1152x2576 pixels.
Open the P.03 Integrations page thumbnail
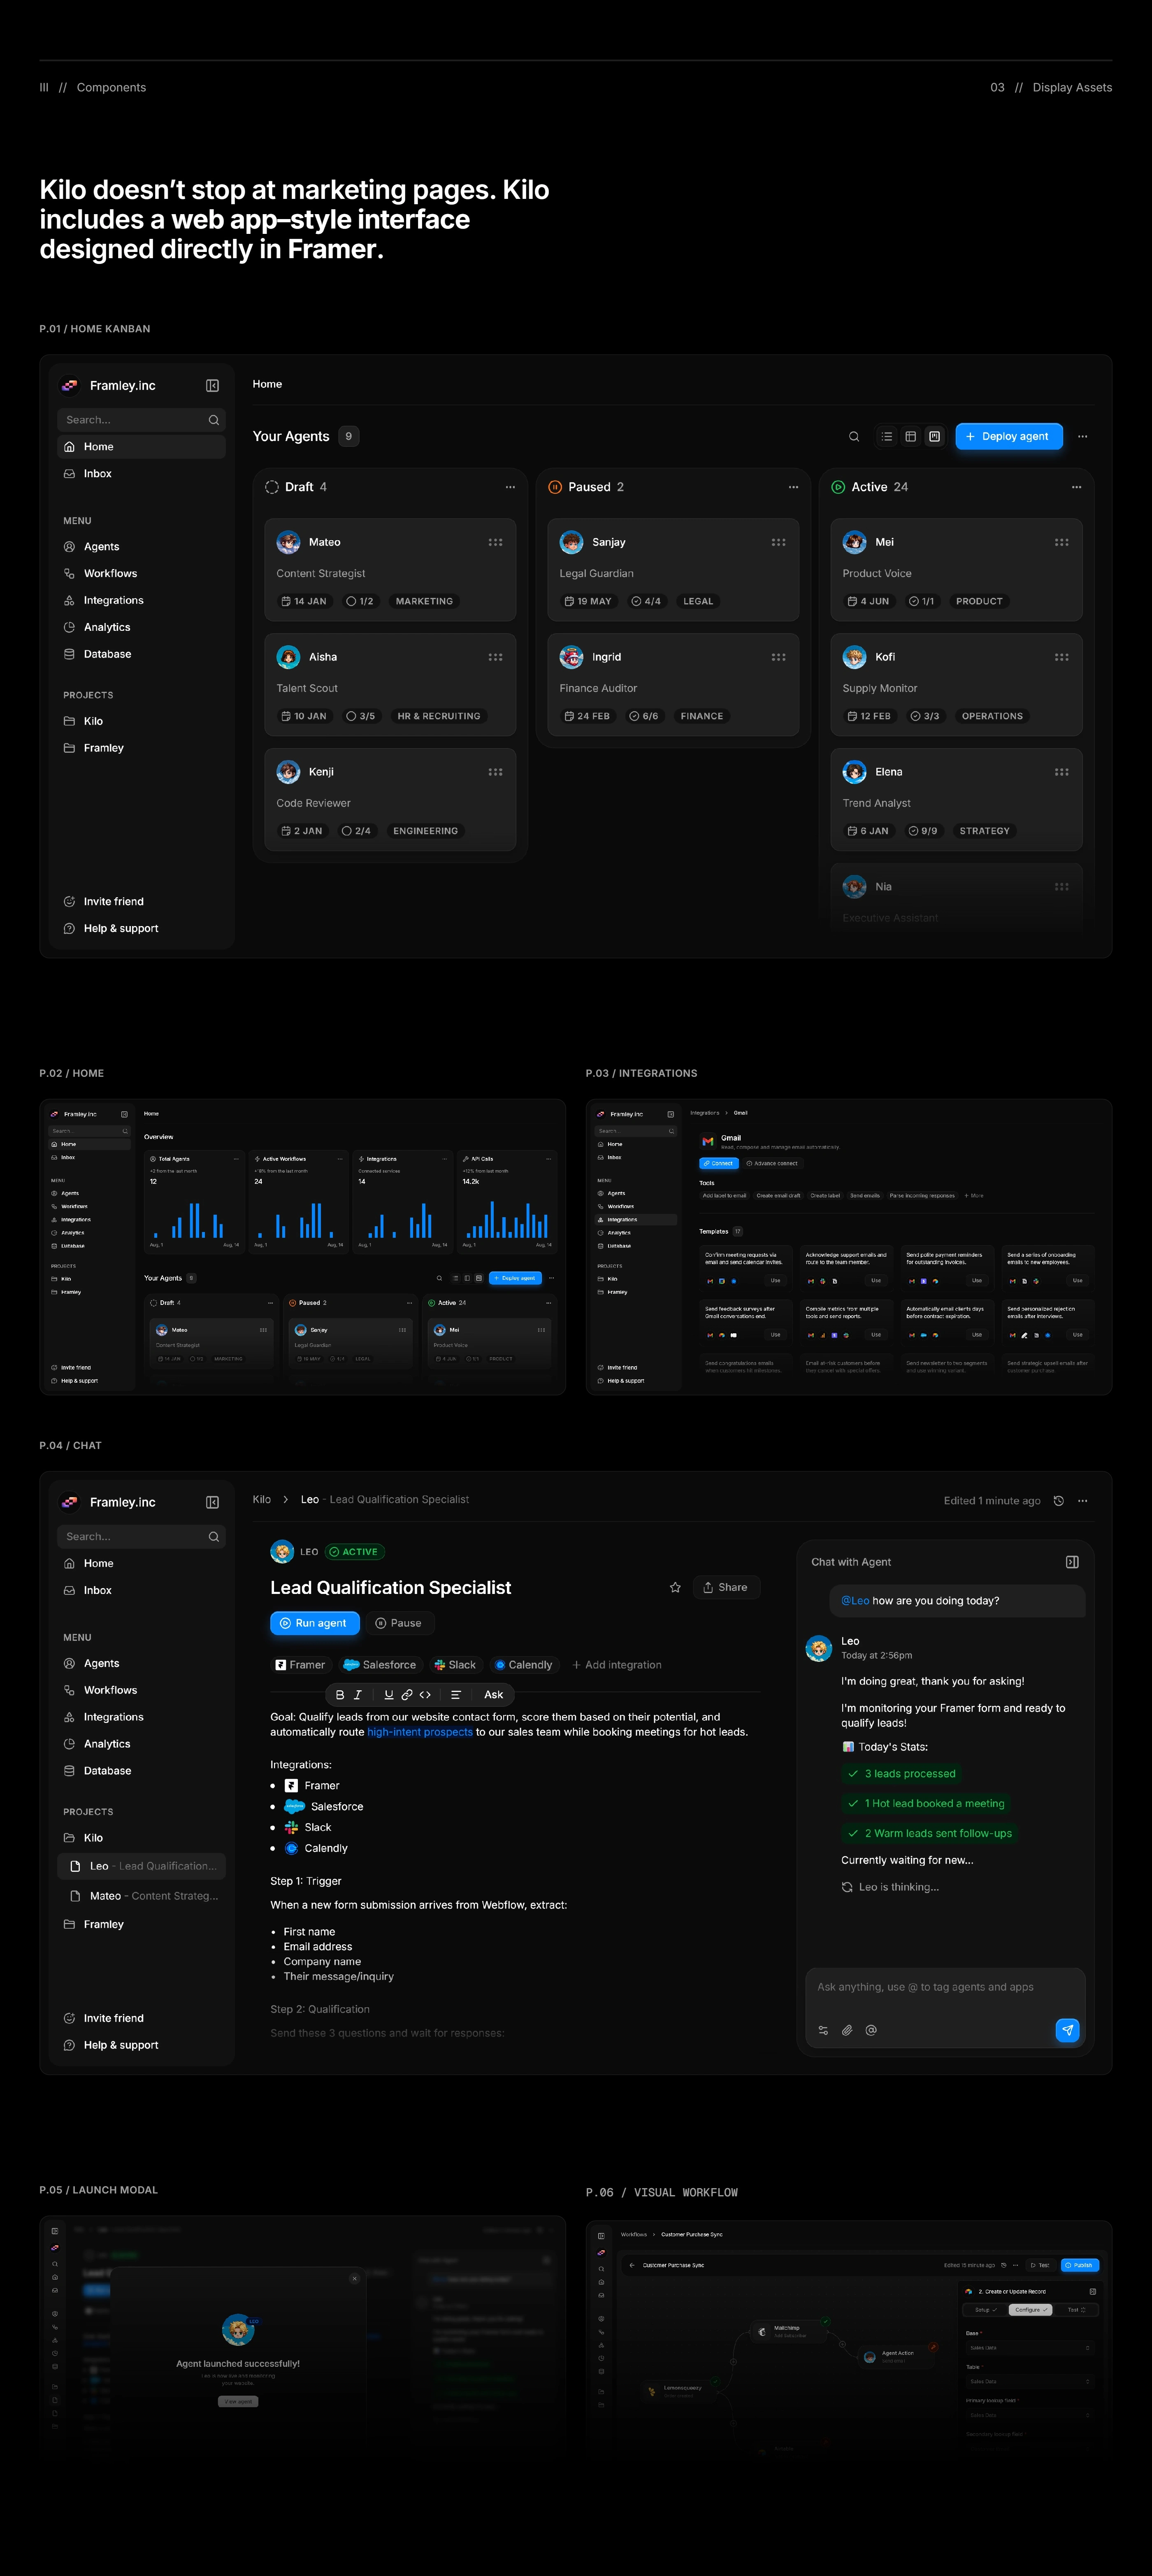point(848,1246)
